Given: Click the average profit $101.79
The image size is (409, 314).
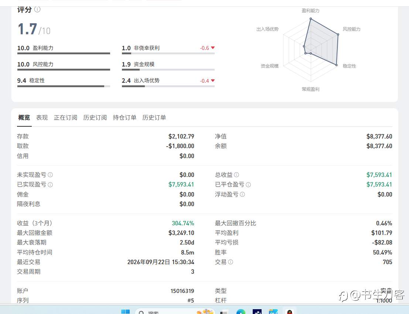Looking at the screenshot, I should click(382, 233).
